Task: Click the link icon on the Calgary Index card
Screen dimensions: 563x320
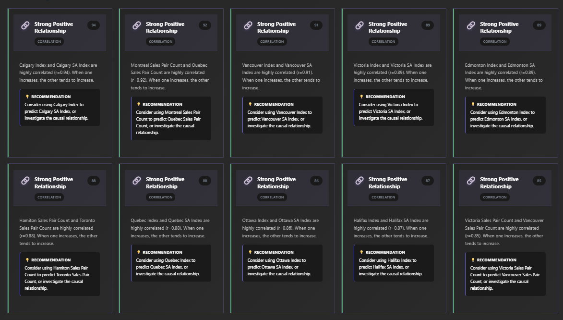Action: click(x=25, y=25)
